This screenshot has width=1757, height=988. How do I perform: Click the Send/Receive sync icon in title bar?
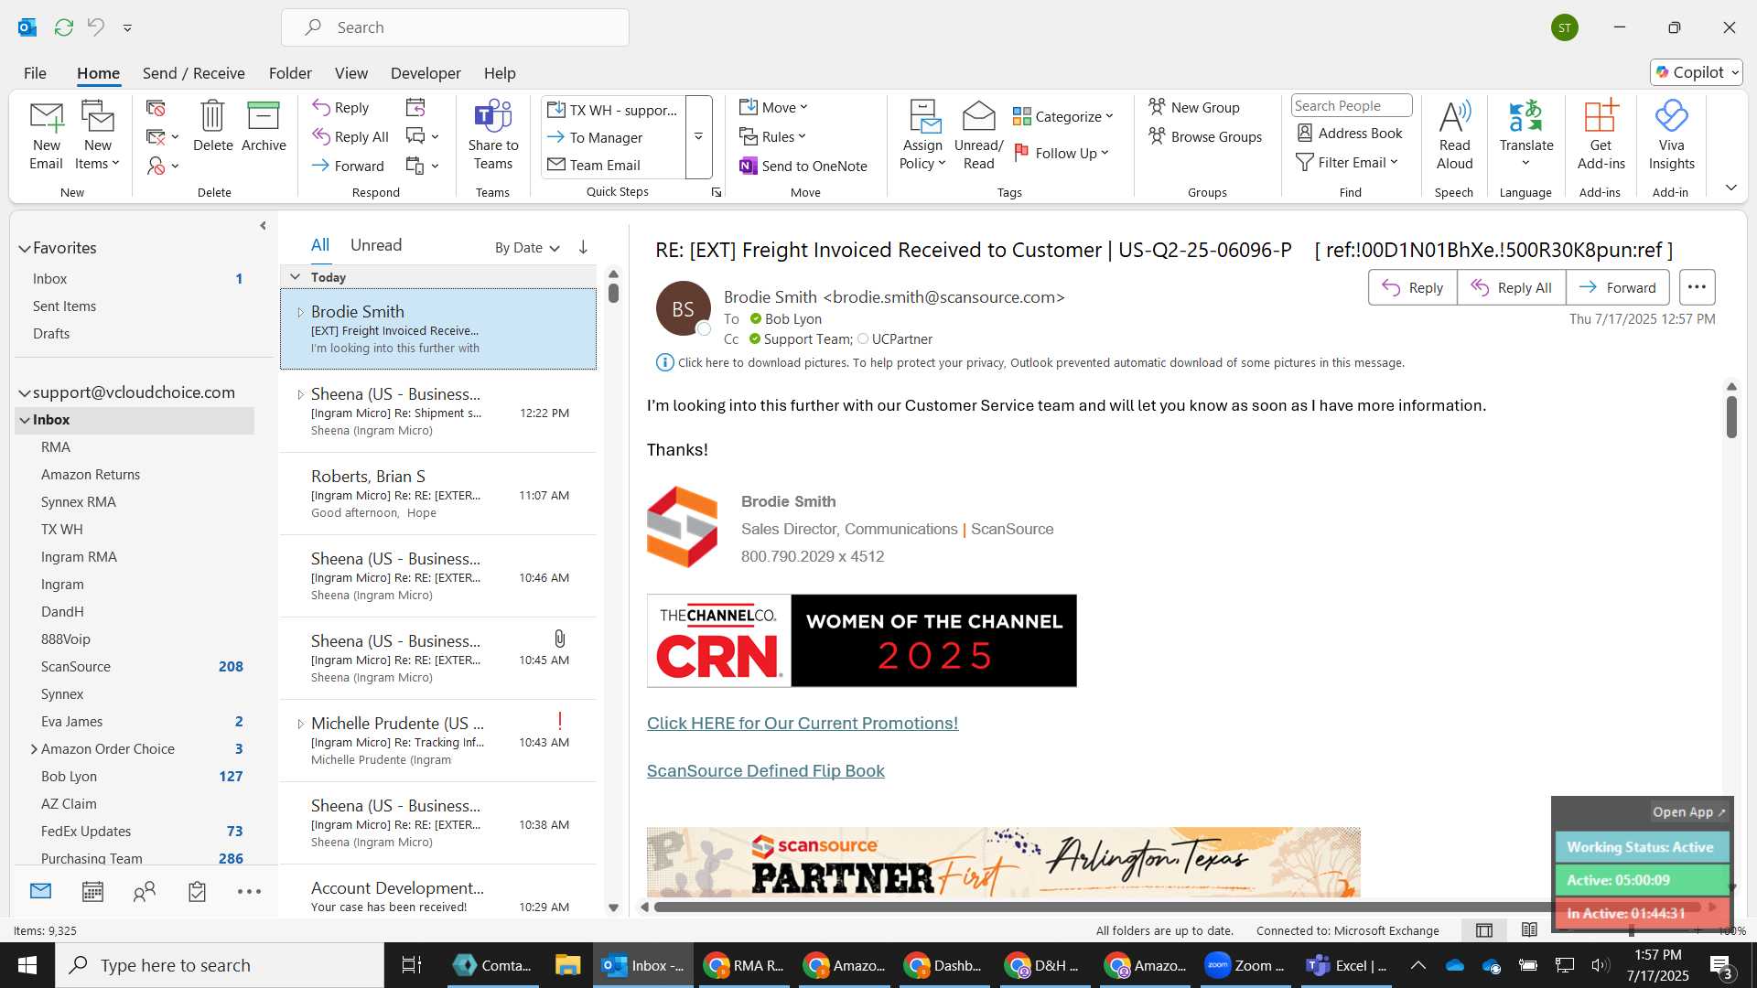[63, 27]
